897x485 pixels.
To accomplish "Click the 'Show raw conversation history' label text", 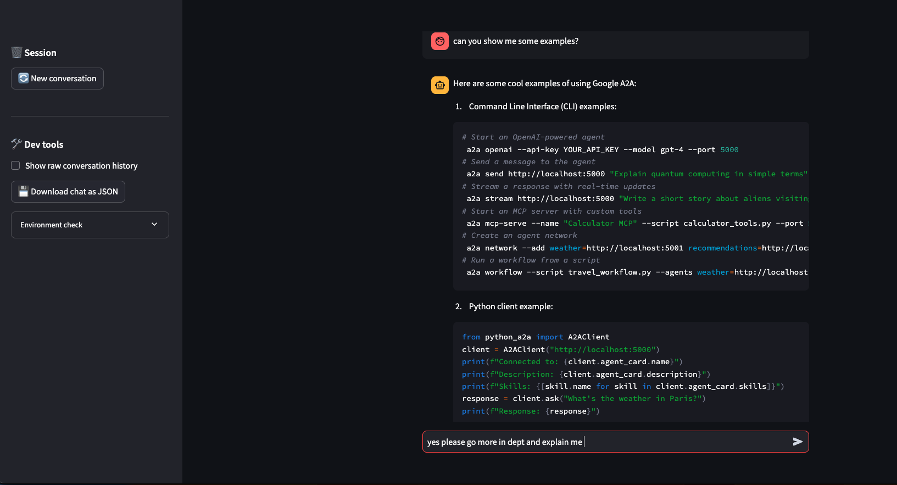I will [x=81, y=165].
